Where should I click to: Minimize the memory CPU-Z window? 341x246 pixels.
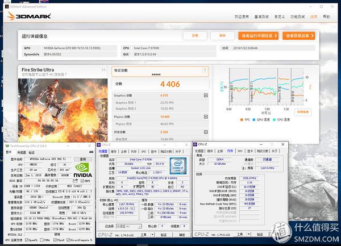261,144
